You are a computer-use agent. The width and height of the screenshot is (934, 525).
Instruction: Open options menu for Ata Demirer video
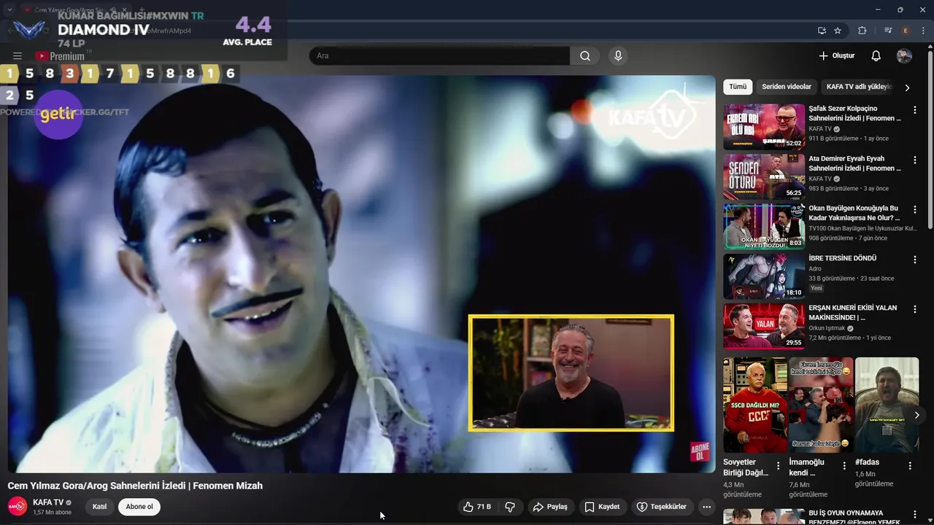[x=915, y=160]
